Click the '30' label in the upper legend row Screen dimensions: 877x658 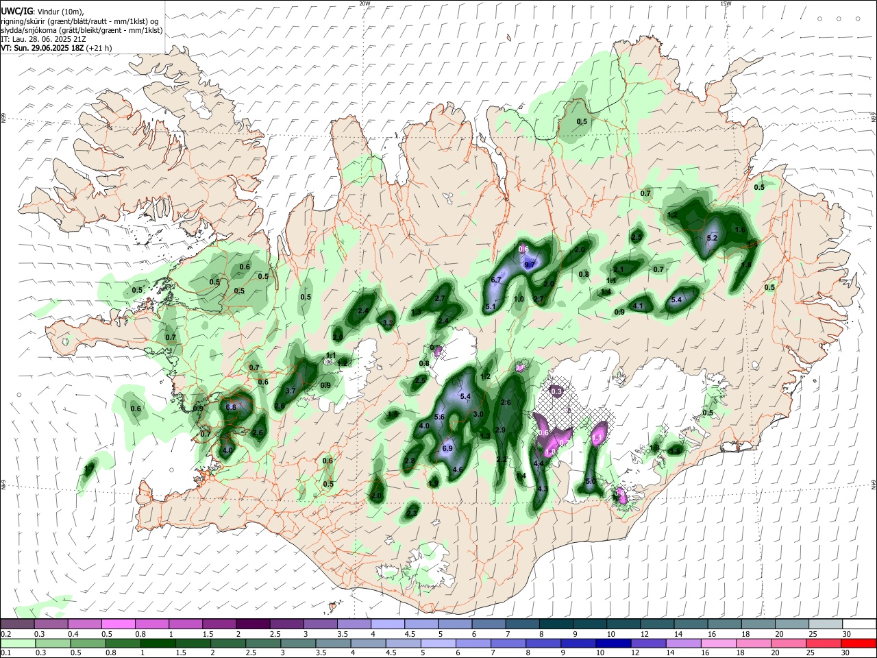point(846,635)
